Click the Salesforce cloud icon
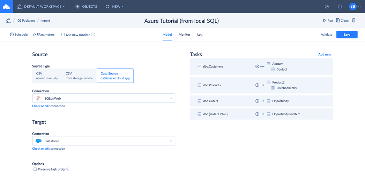365x193 pixels. click(x=39, y=141)
